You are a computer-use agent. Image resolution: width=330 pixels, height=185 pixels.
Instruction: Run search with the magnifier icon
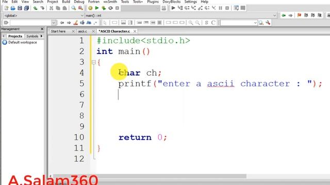[x=261, y=23]
